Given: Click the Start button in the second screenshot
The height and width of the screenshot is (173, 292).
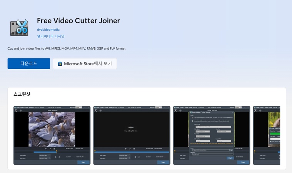Looking at the screenshot, I should point(163,162).
